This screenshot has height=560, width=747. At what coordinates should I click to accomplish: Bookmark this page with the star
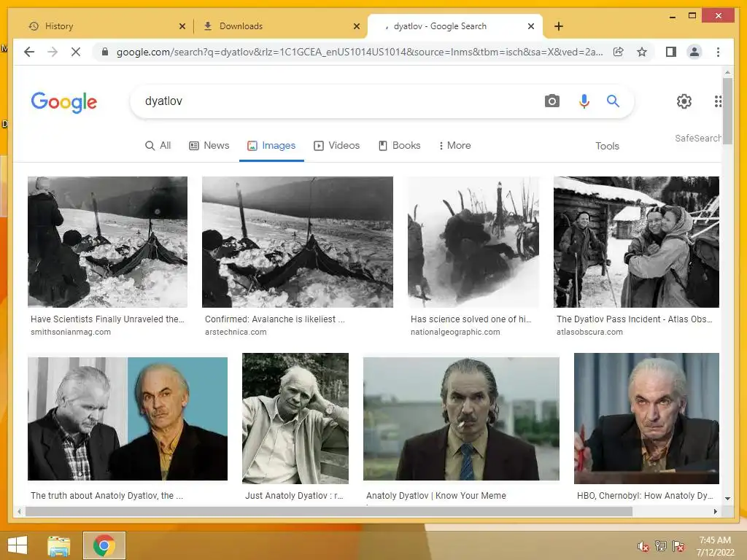pyautogui.click(x=642, y=52)
